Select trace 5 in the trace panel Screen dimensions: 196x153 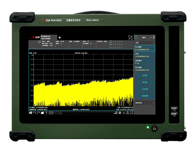(120, 42)
